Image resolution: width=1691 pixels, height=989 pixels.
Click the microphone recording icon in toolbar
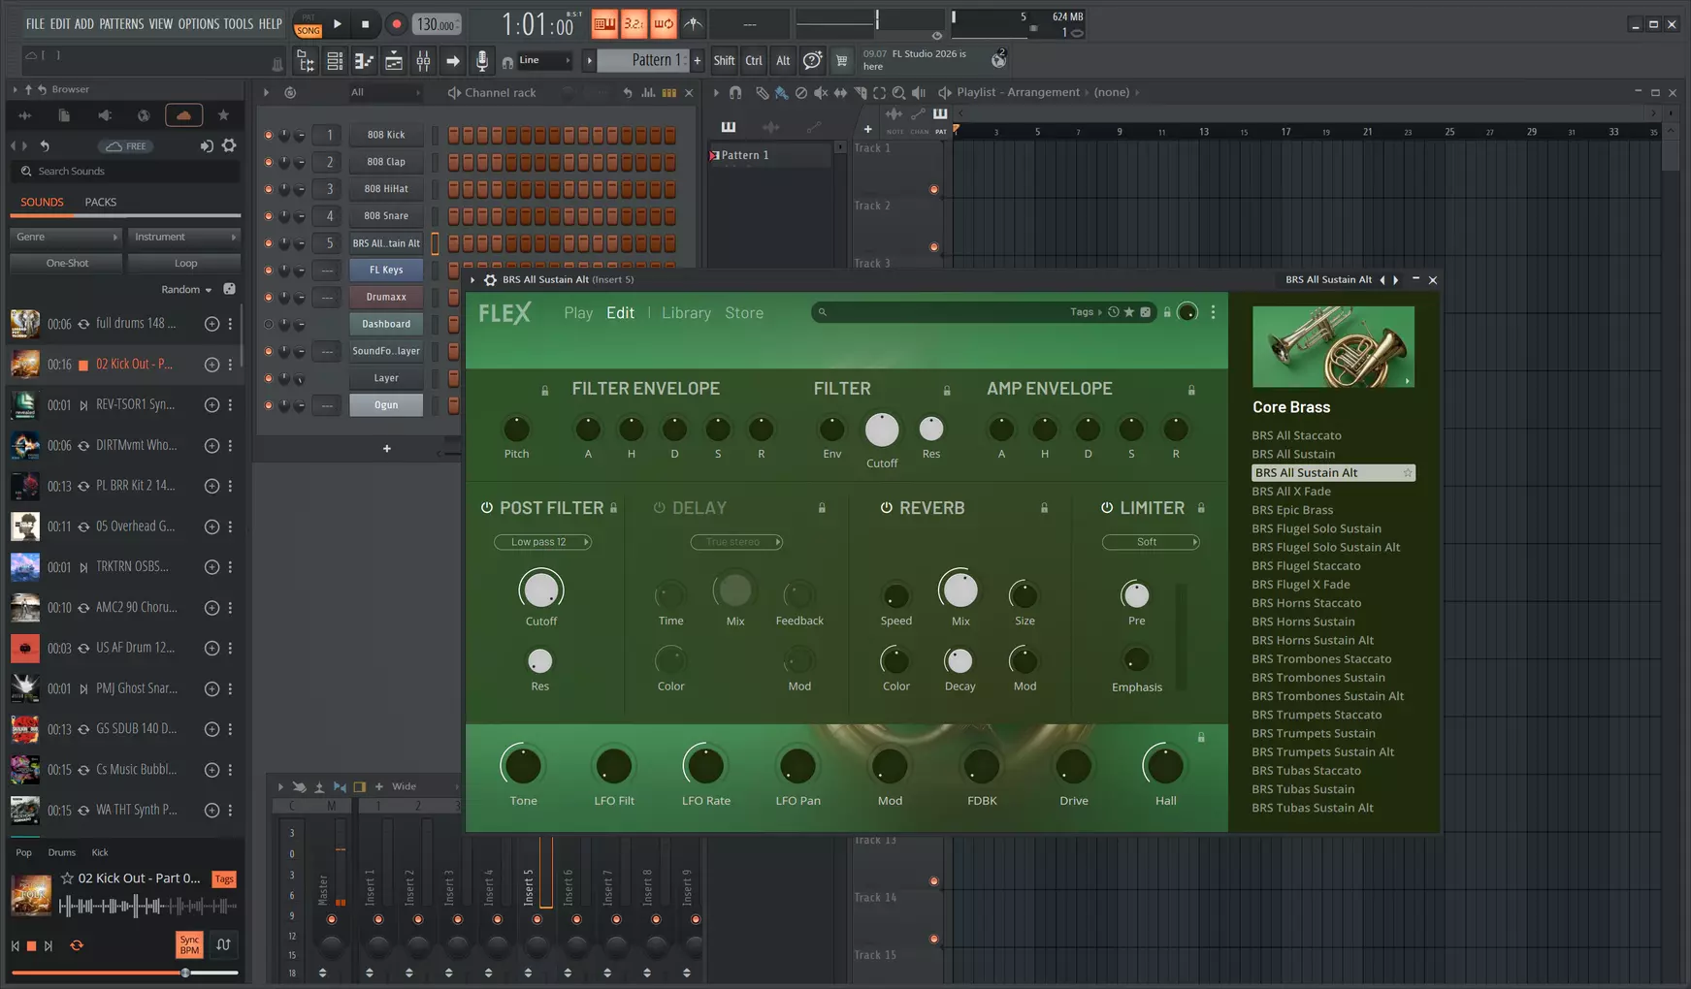(482, 61)
